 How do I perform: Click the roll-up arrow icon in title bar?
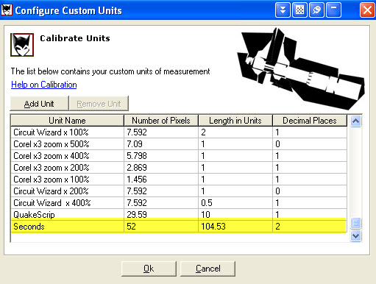point(283,10)
